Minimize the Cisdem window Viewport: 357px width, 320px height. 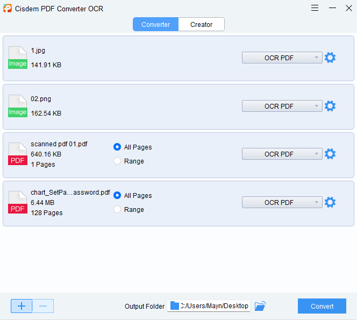[x=332, y=8]
